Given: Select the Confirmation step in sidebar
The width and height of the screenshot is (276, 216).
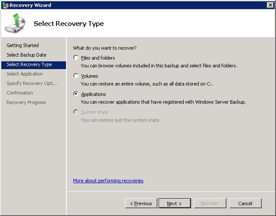Looking at the screenshot, I should click(x=20, y=93).
